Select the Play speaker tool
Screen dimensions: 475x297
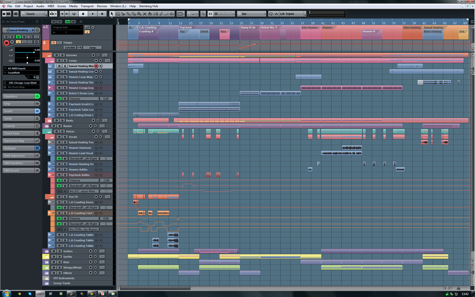(172, 13)
